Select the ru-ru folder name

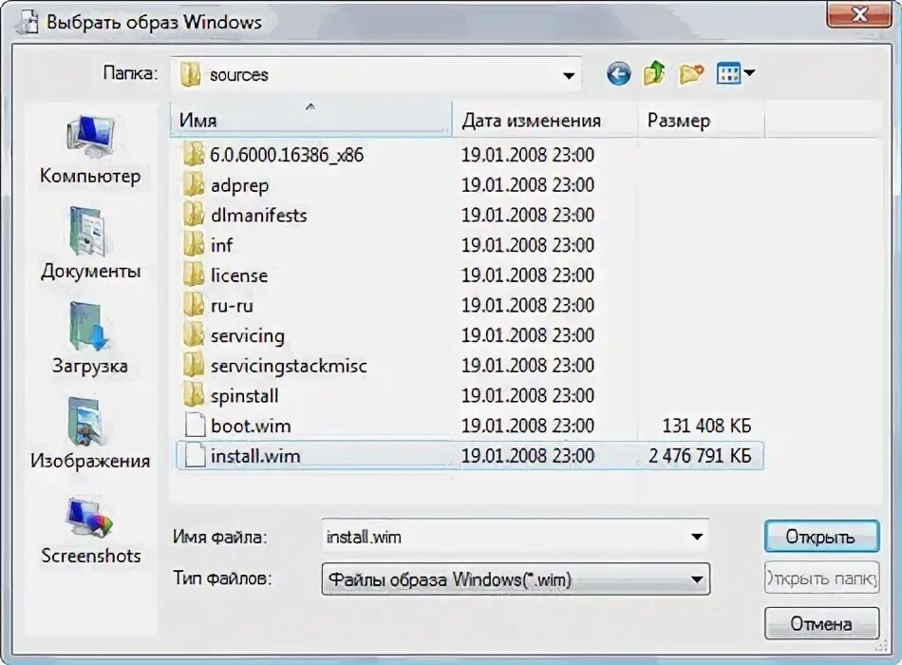232,306
